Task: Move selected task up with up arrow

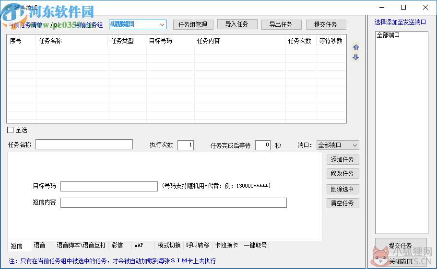Action: [x=356, y=47]
